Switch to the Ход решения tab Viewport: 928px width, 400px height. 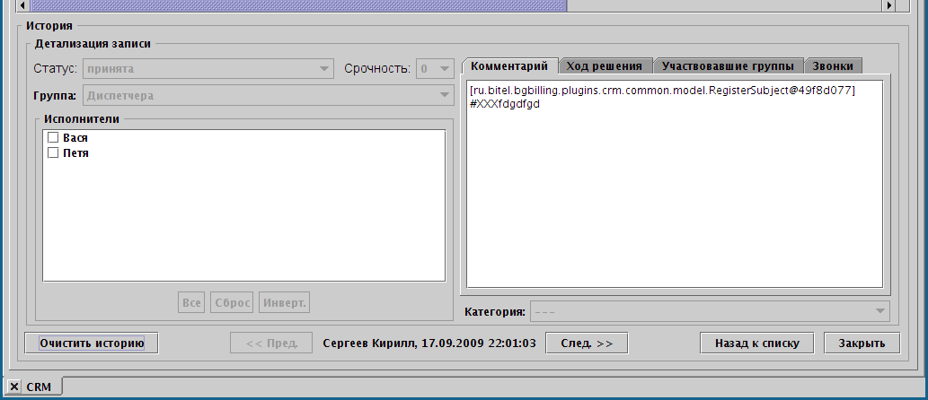click(x=605, y=66)
